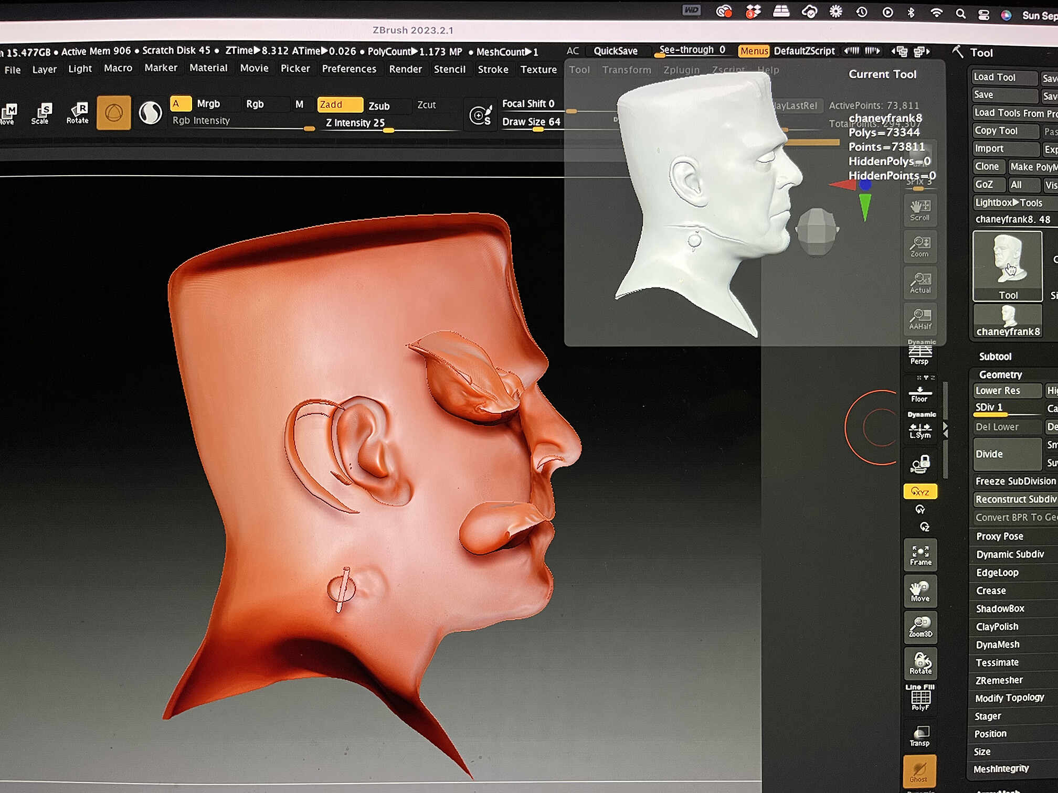The height and width of the screenshot is (793, 1058).
Task: Open the Stroke menu
Action: click(x=493, y=69)
